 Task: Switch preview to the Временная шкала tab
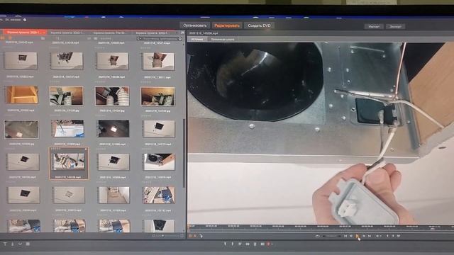point(223,39)
